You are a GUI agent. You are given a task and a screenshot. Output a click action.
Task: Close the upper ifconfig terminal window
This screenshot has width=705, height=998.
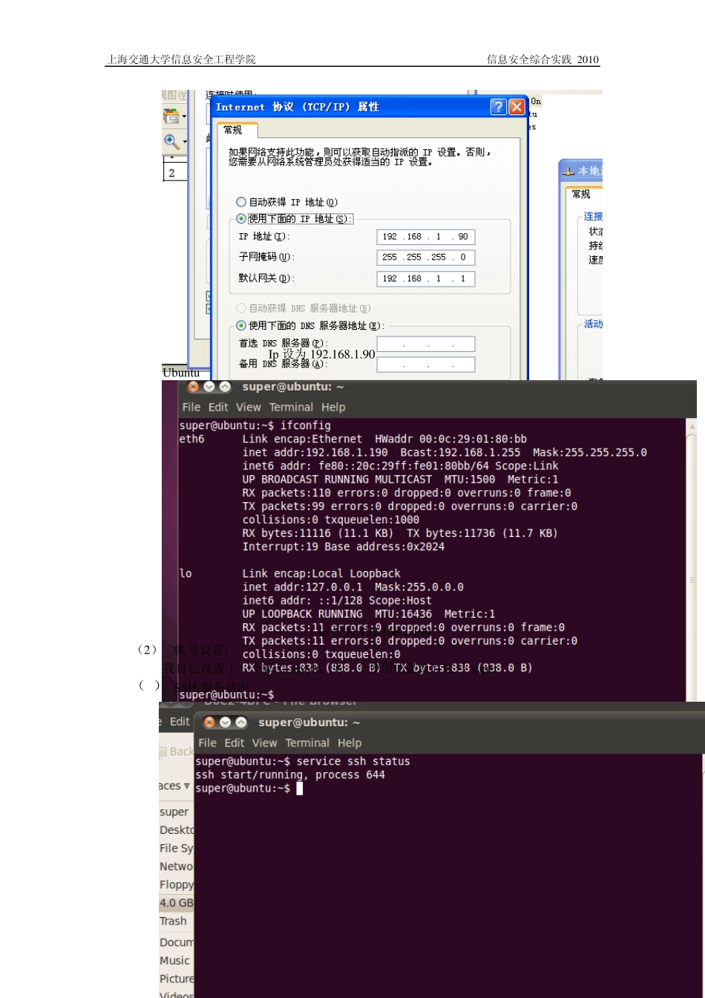(193, 387)
